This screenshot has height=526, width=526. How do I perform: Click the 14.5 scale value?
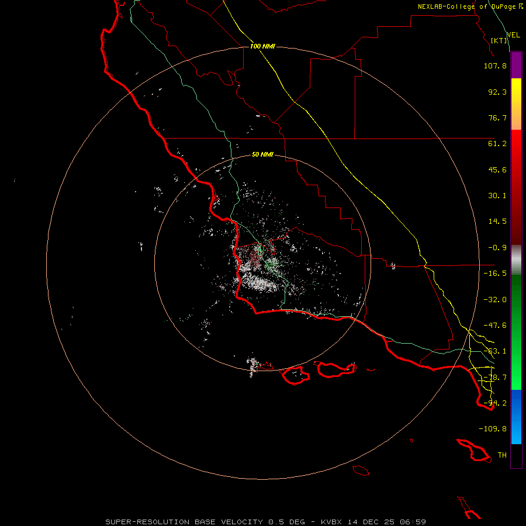tap(497, 222)
